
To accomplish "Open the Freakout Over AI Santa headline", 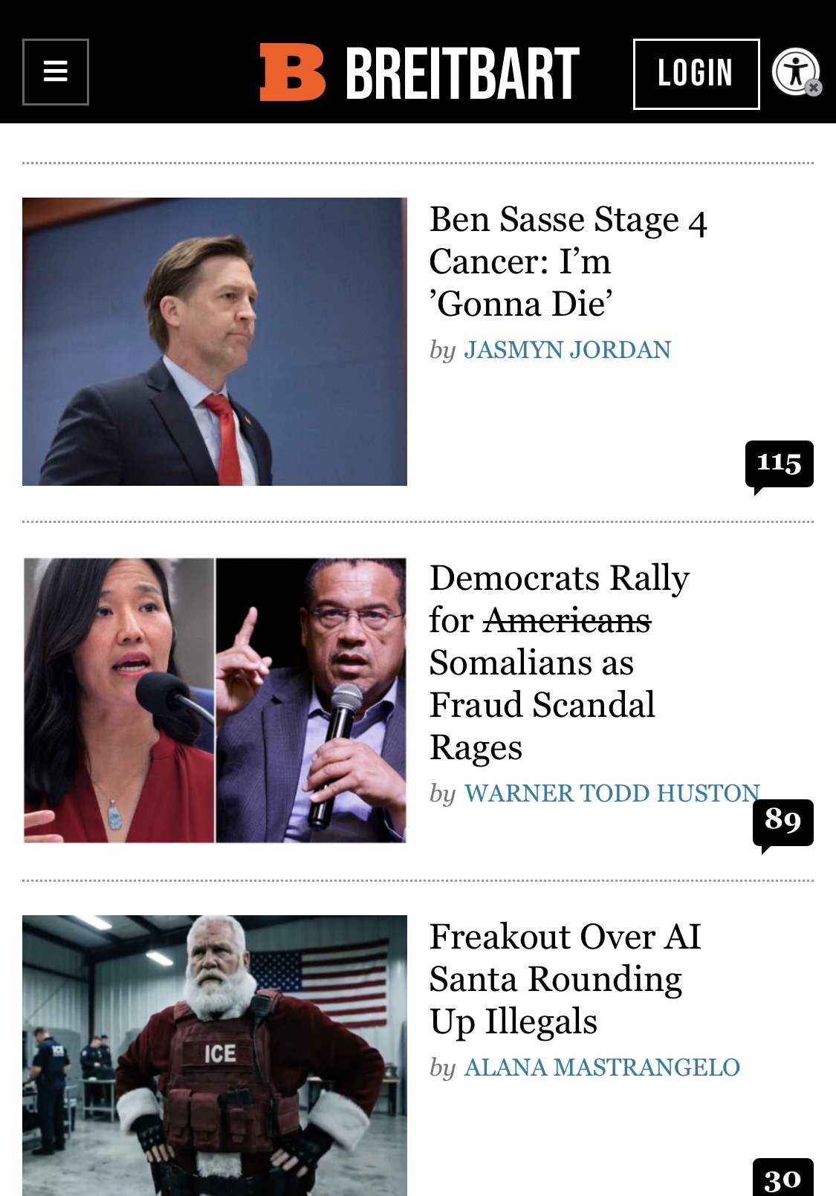I will [565, 978].
